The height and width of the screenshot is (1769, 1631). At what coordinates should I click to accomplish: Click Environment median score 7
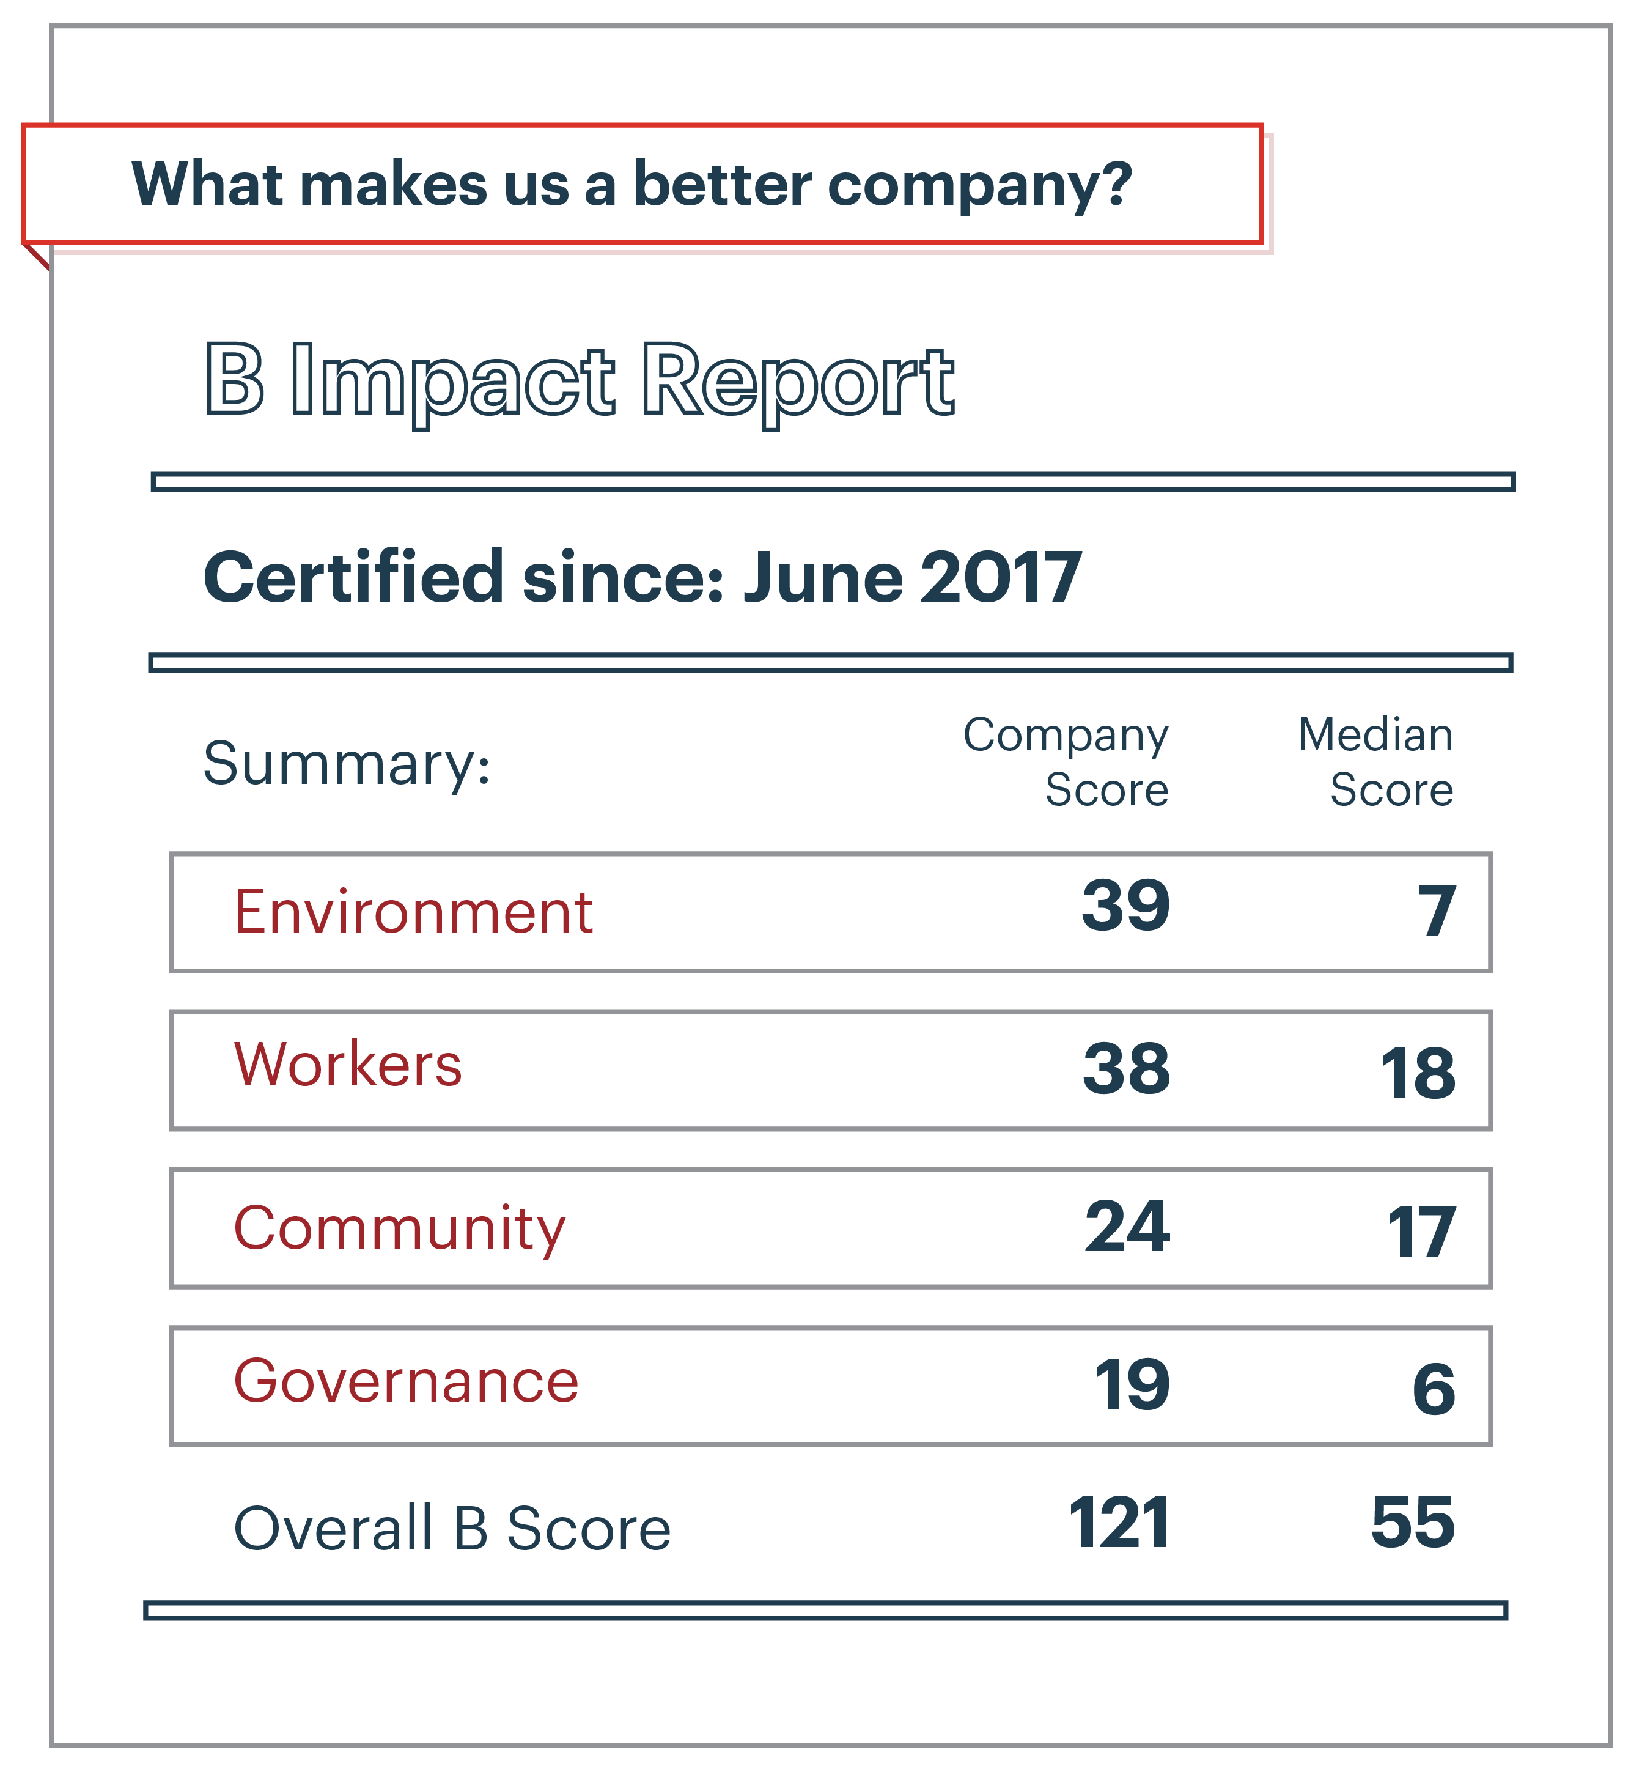point(1437,912)
